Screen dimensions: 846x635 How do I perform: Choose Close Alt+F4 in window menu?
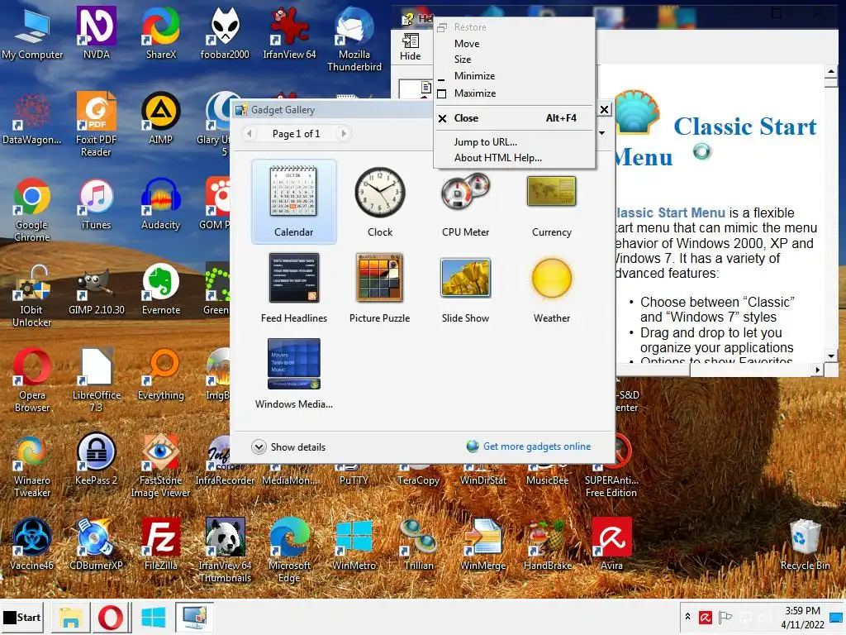(x=514, y=118)
